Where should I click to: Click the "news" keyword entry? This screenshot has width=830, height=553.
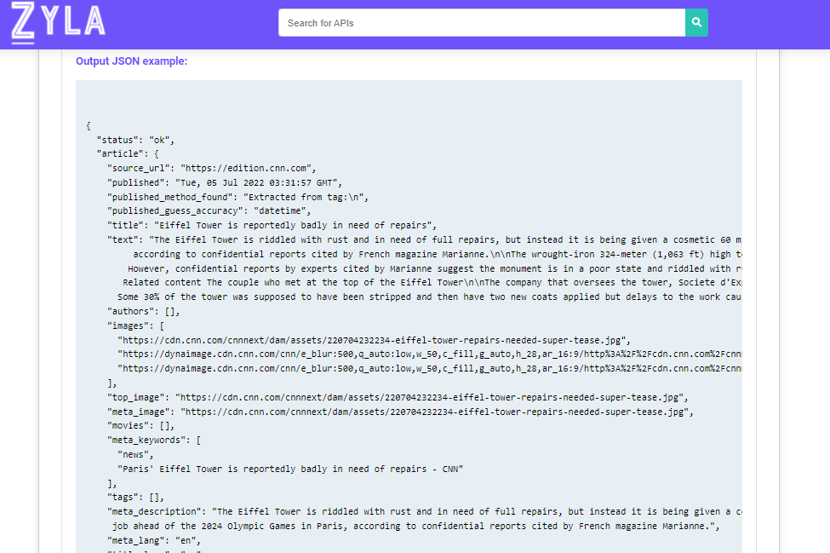135,454
